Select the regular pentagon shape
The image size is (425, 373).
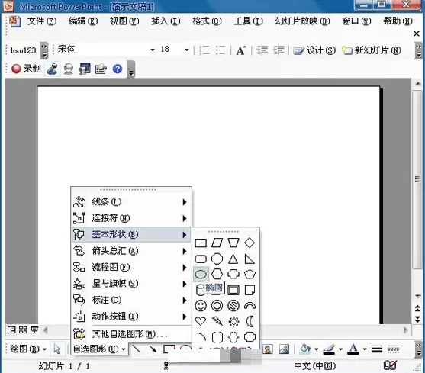click(x=250, y=274)
